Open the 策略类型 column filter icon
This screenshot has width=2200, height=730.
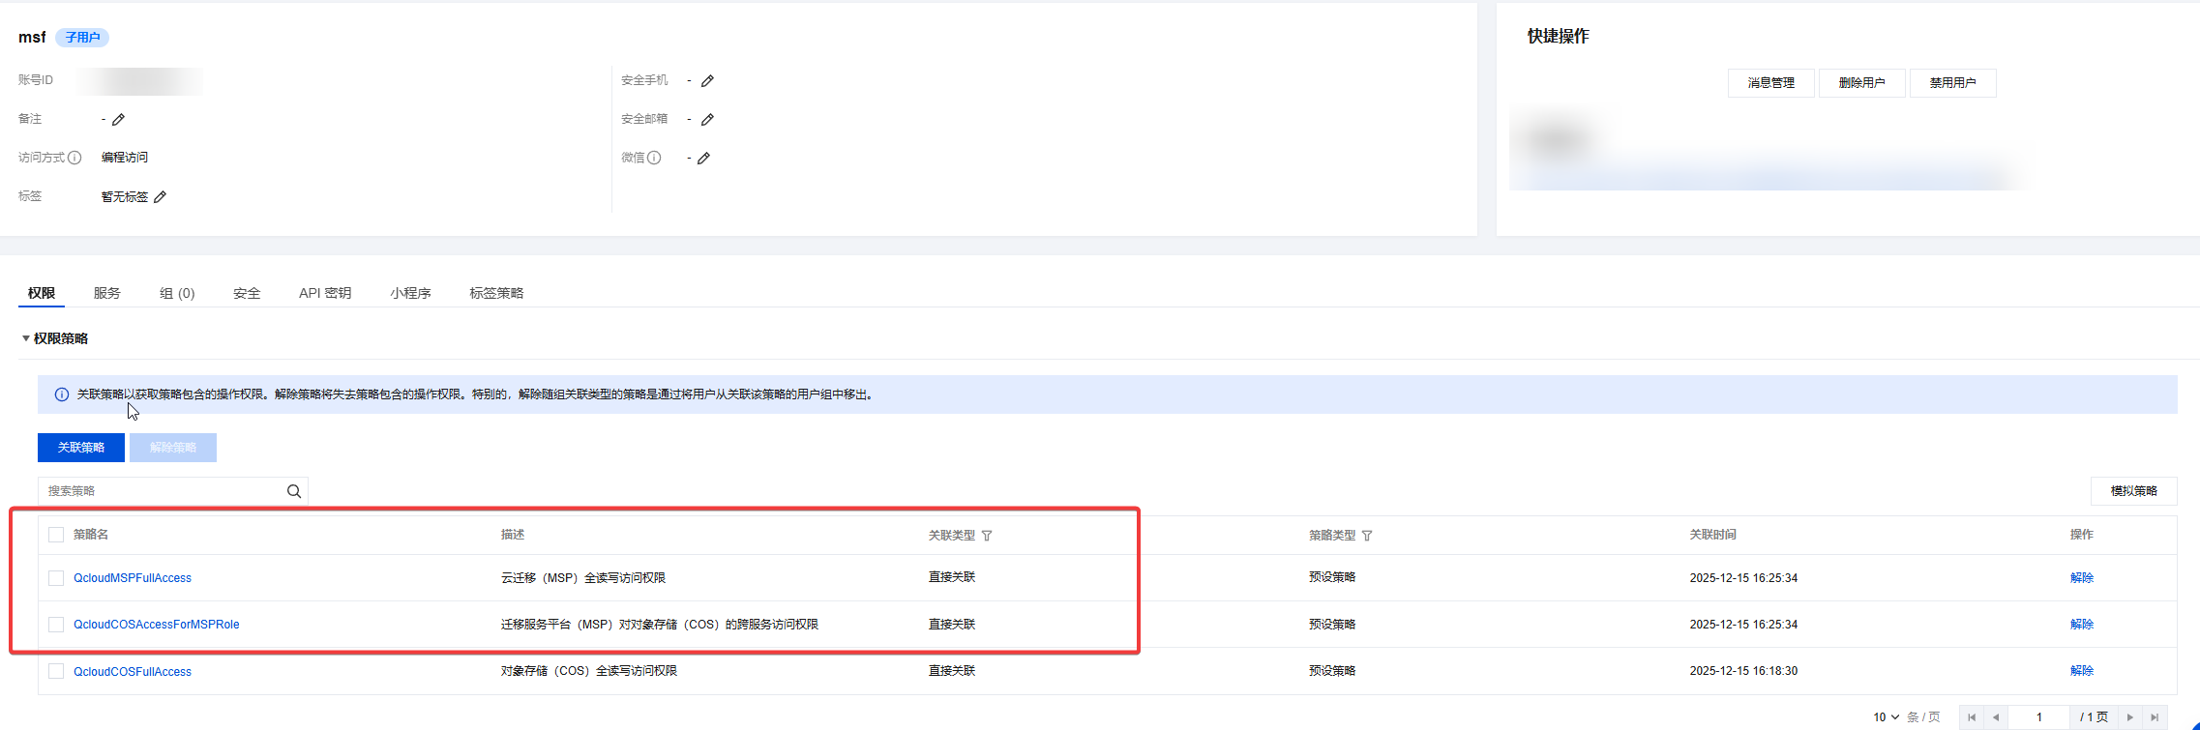[1367, 536]
